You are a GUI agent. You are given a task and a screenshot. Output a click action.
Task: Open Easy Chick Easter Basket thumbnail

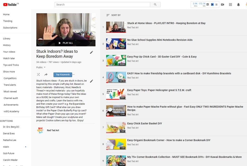click(116, 127)
